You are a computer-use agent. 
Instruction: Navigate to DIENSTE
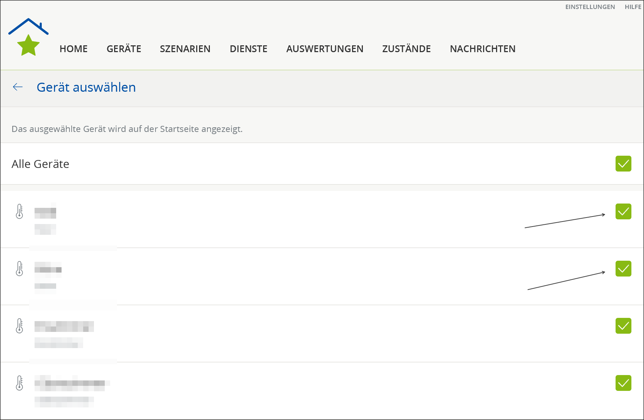click(248, 49)
